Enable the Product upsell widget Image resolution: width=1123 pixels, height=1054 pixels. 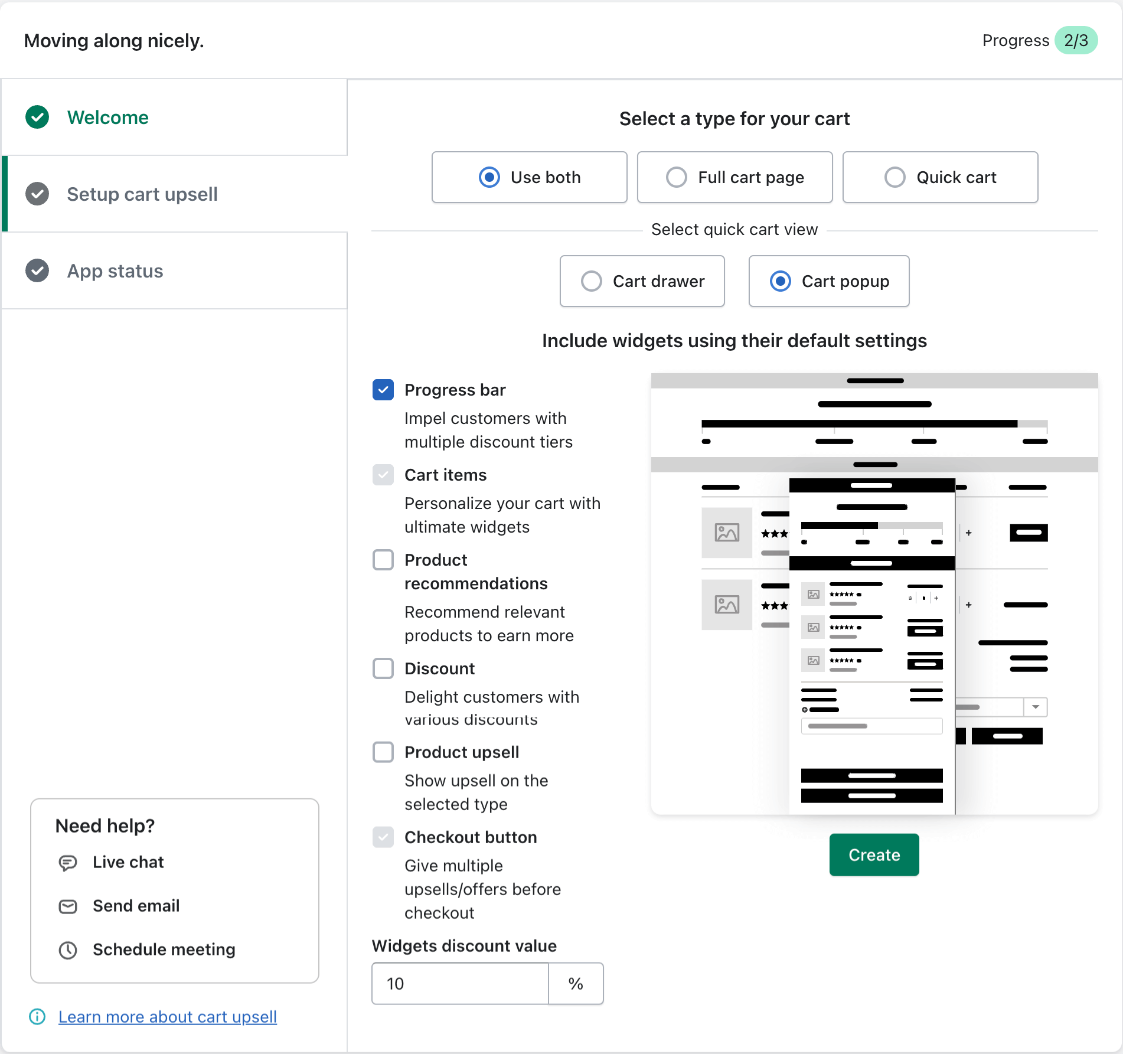[x=383, y=752]
